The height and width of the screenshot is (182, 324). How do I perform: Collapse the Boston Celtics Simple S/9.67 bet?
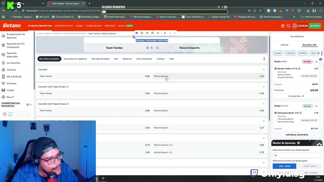[316, 62]
